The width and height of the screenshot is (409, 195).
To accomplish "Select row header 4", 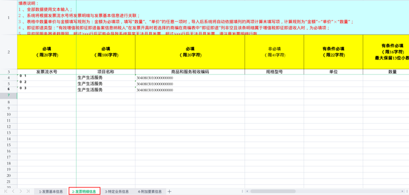I will point(9,78).
